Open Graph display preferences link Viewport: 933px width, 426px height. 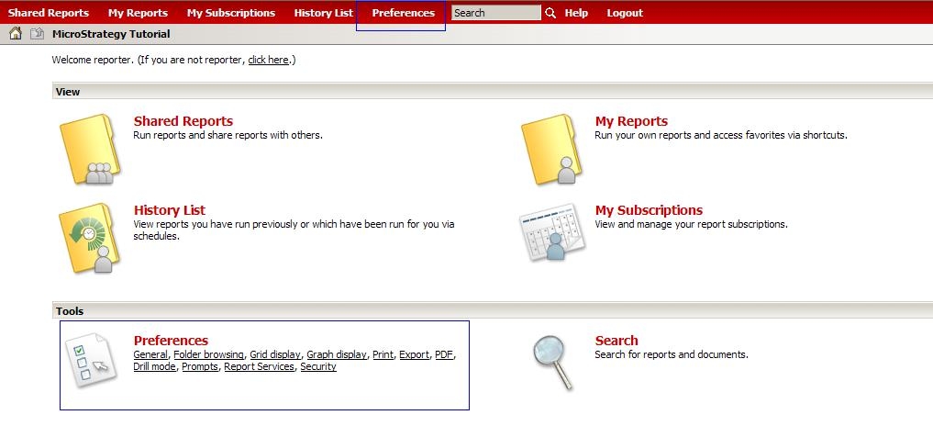click(x=337, y=354)
